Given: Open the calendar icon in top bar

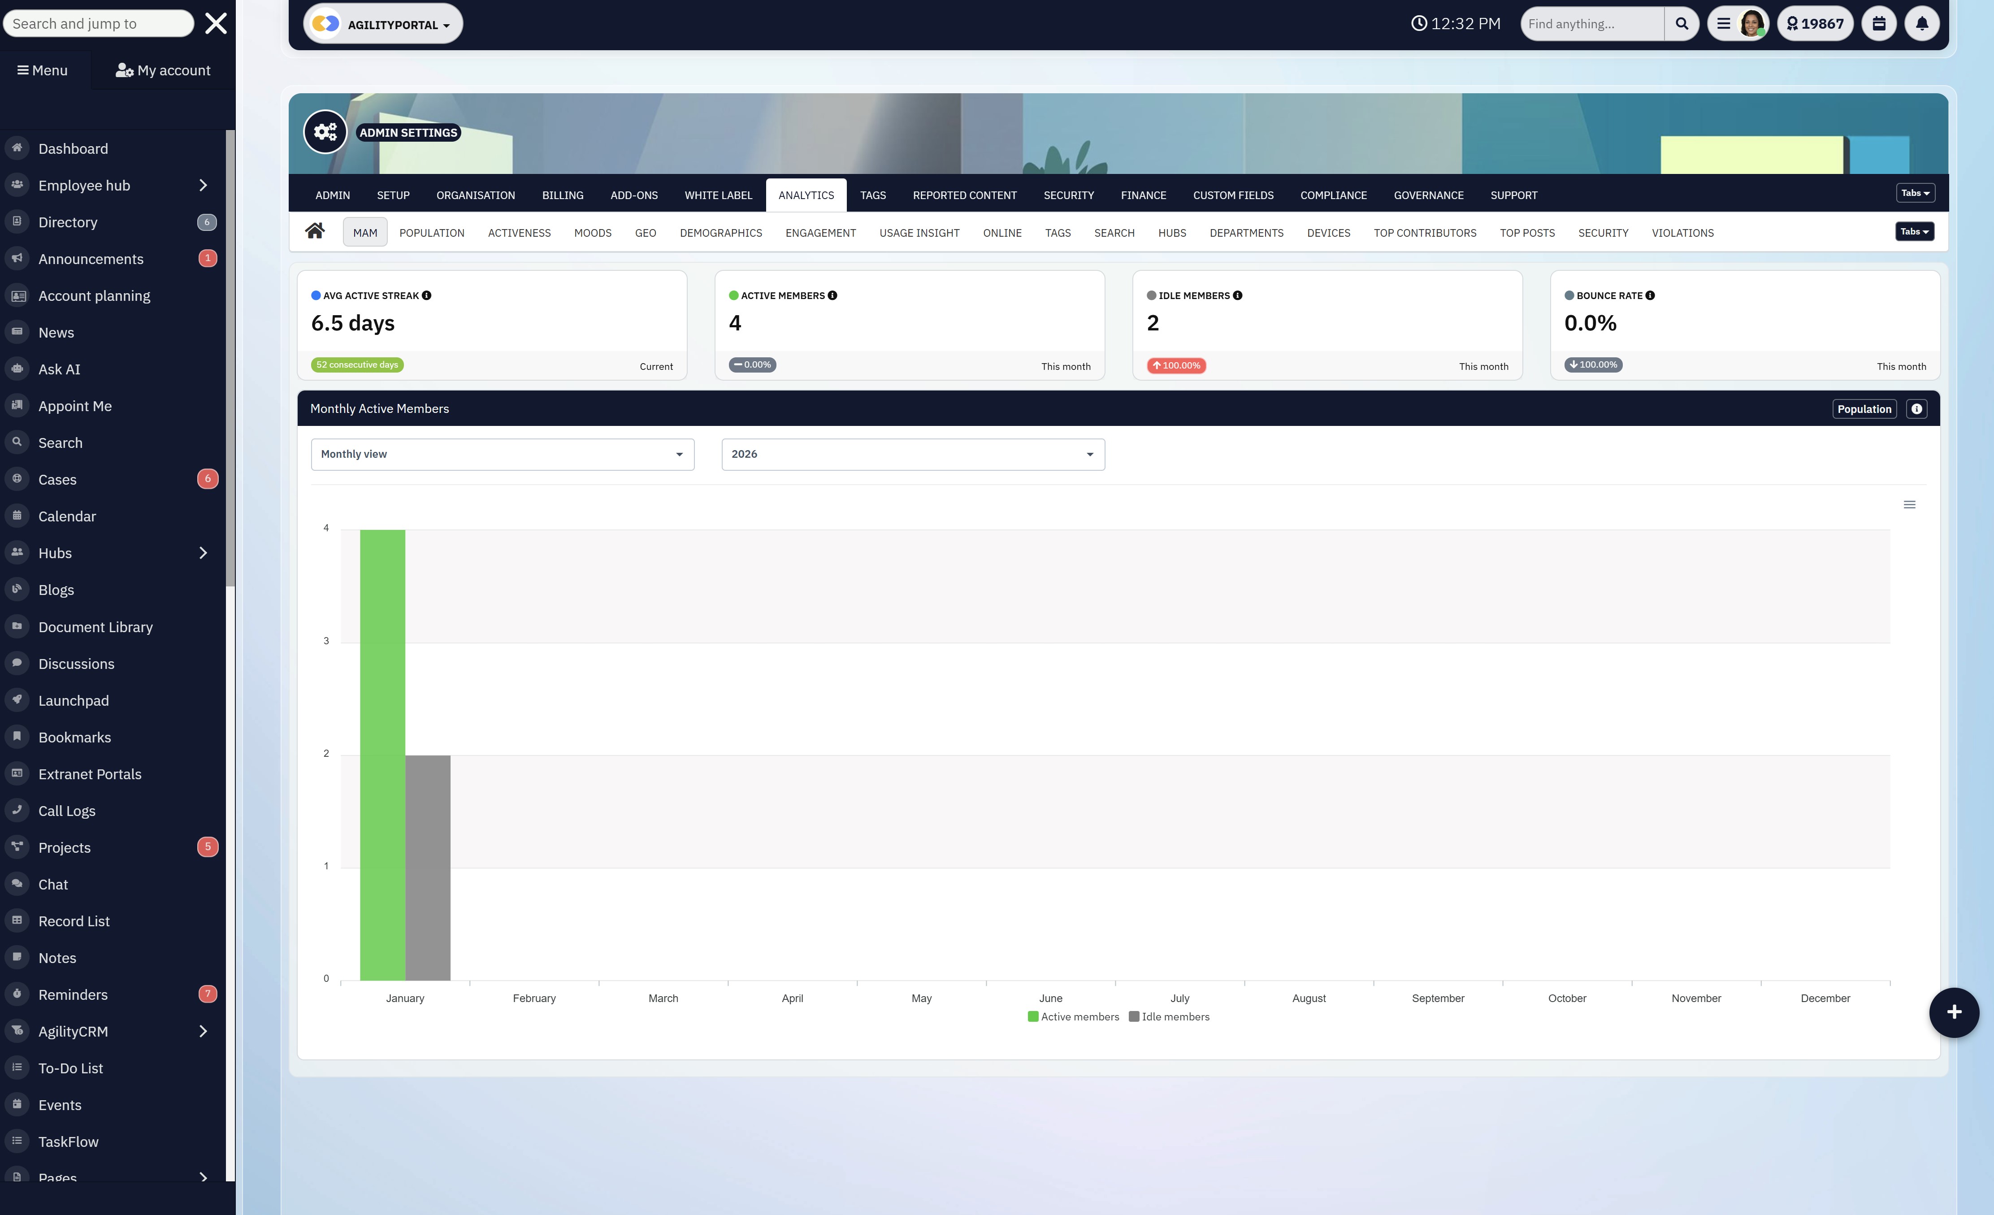Looking at the screenshot, I should [x=1878, y=23].
